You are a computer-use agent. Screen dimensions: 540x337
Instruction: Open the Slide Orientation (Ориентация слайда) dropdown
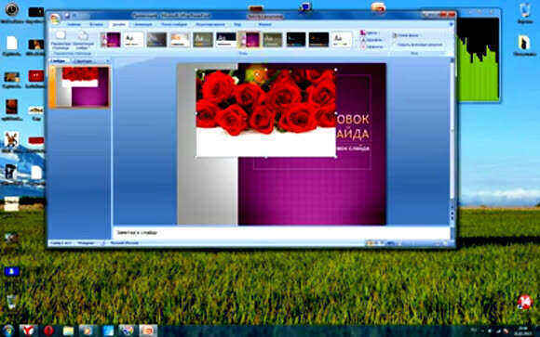83,41
